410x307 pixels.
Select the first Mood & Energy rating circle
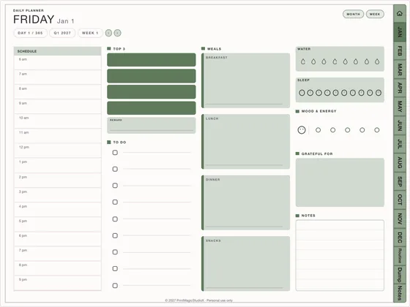click(x=318, y=130)
